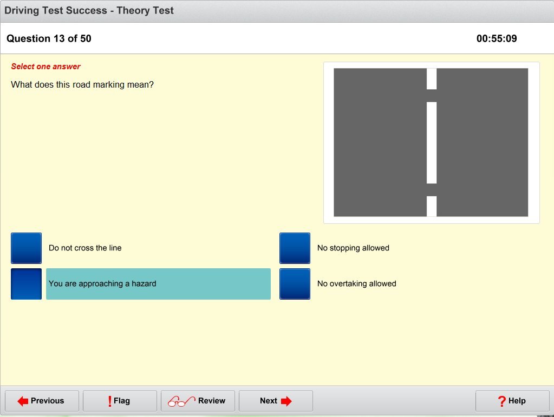The height and width of the screenshot is (417, 554).
Task: Click the red left arrow on Previous
Action: [23, 401]
